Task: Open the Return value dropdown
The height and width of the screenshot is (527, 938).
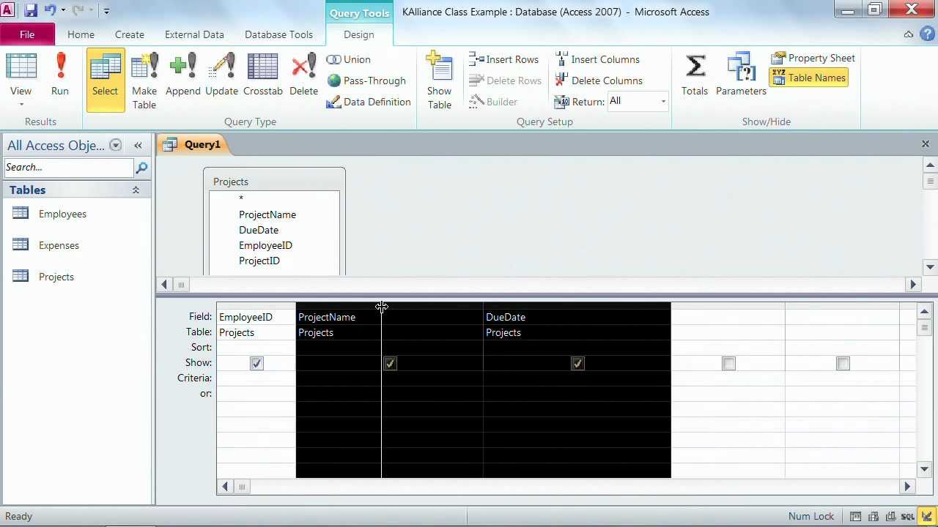Action: pos(662,102)
